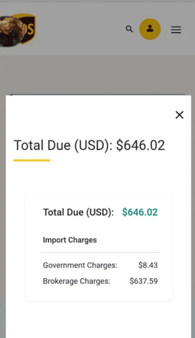Viewport: 195px width, 338px height.
Task: Open search with the magnifier icon
Action: click(129, 29)
